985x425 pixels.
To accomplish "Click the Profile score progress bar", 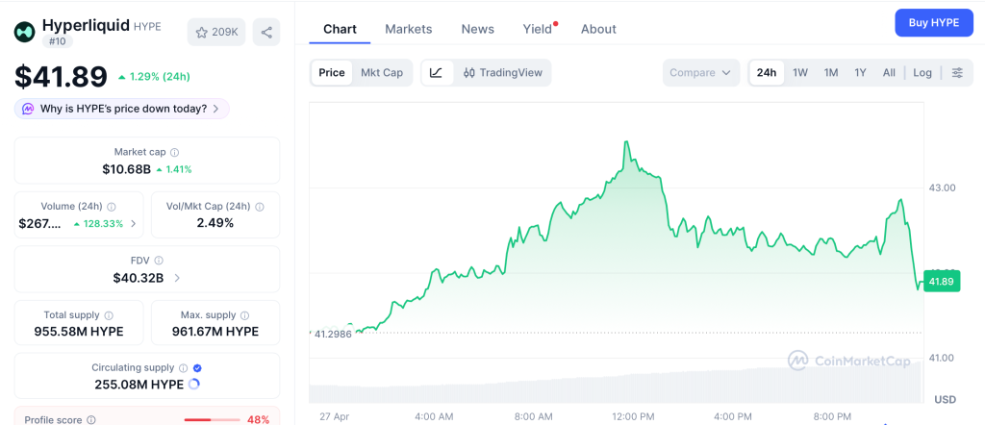I will [x=212, y=419].
